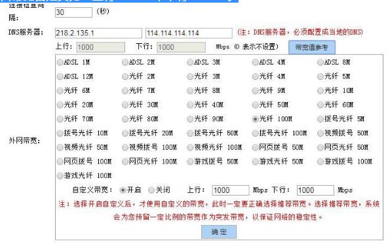The height and width of the screenshot is (244, 388).
Task: Select 光纤 2M bandwidth
Action: pos(125,77)
